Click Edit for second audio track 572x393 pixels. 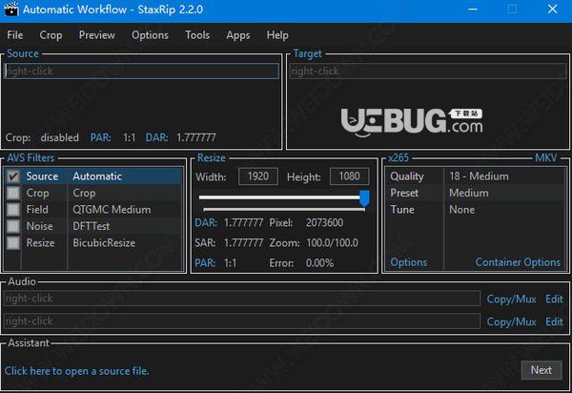click(x=554, y=321)
